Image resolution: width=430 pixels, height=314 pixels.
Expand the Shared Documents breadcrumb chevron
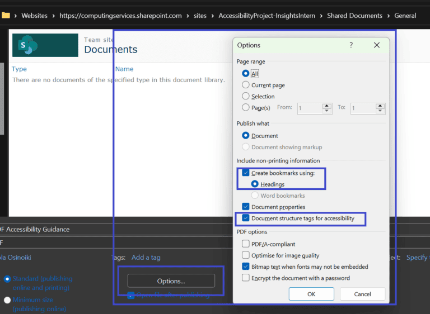(x=389, y=16)
